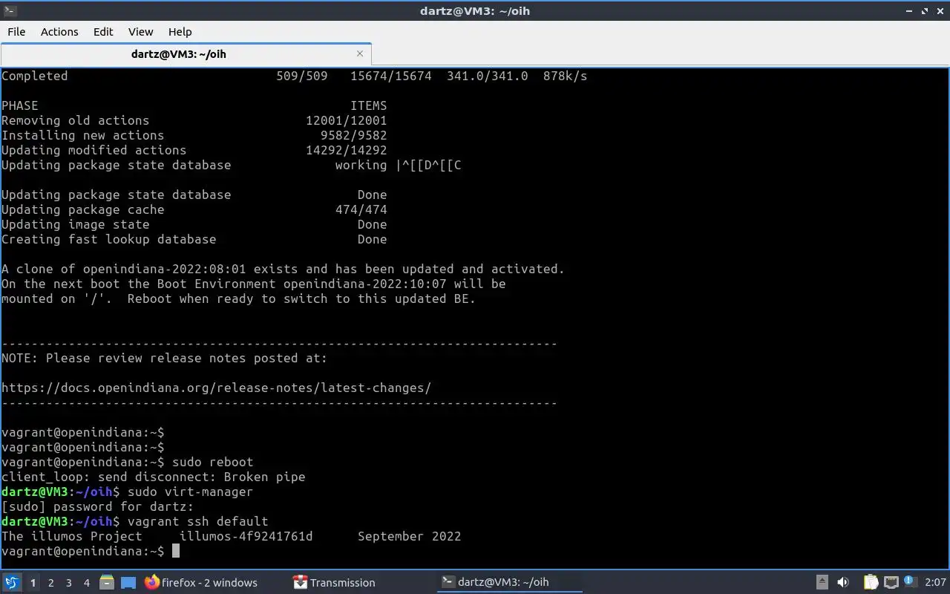Click the terminal cursor at the last prompt
This screenshot has width=950, height=594.
pos(176,551)
